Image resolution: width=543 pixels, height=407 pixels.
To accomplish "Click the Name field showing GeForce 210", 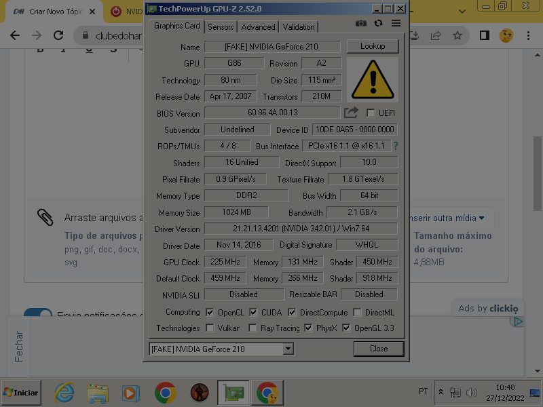I will (272, 47).
